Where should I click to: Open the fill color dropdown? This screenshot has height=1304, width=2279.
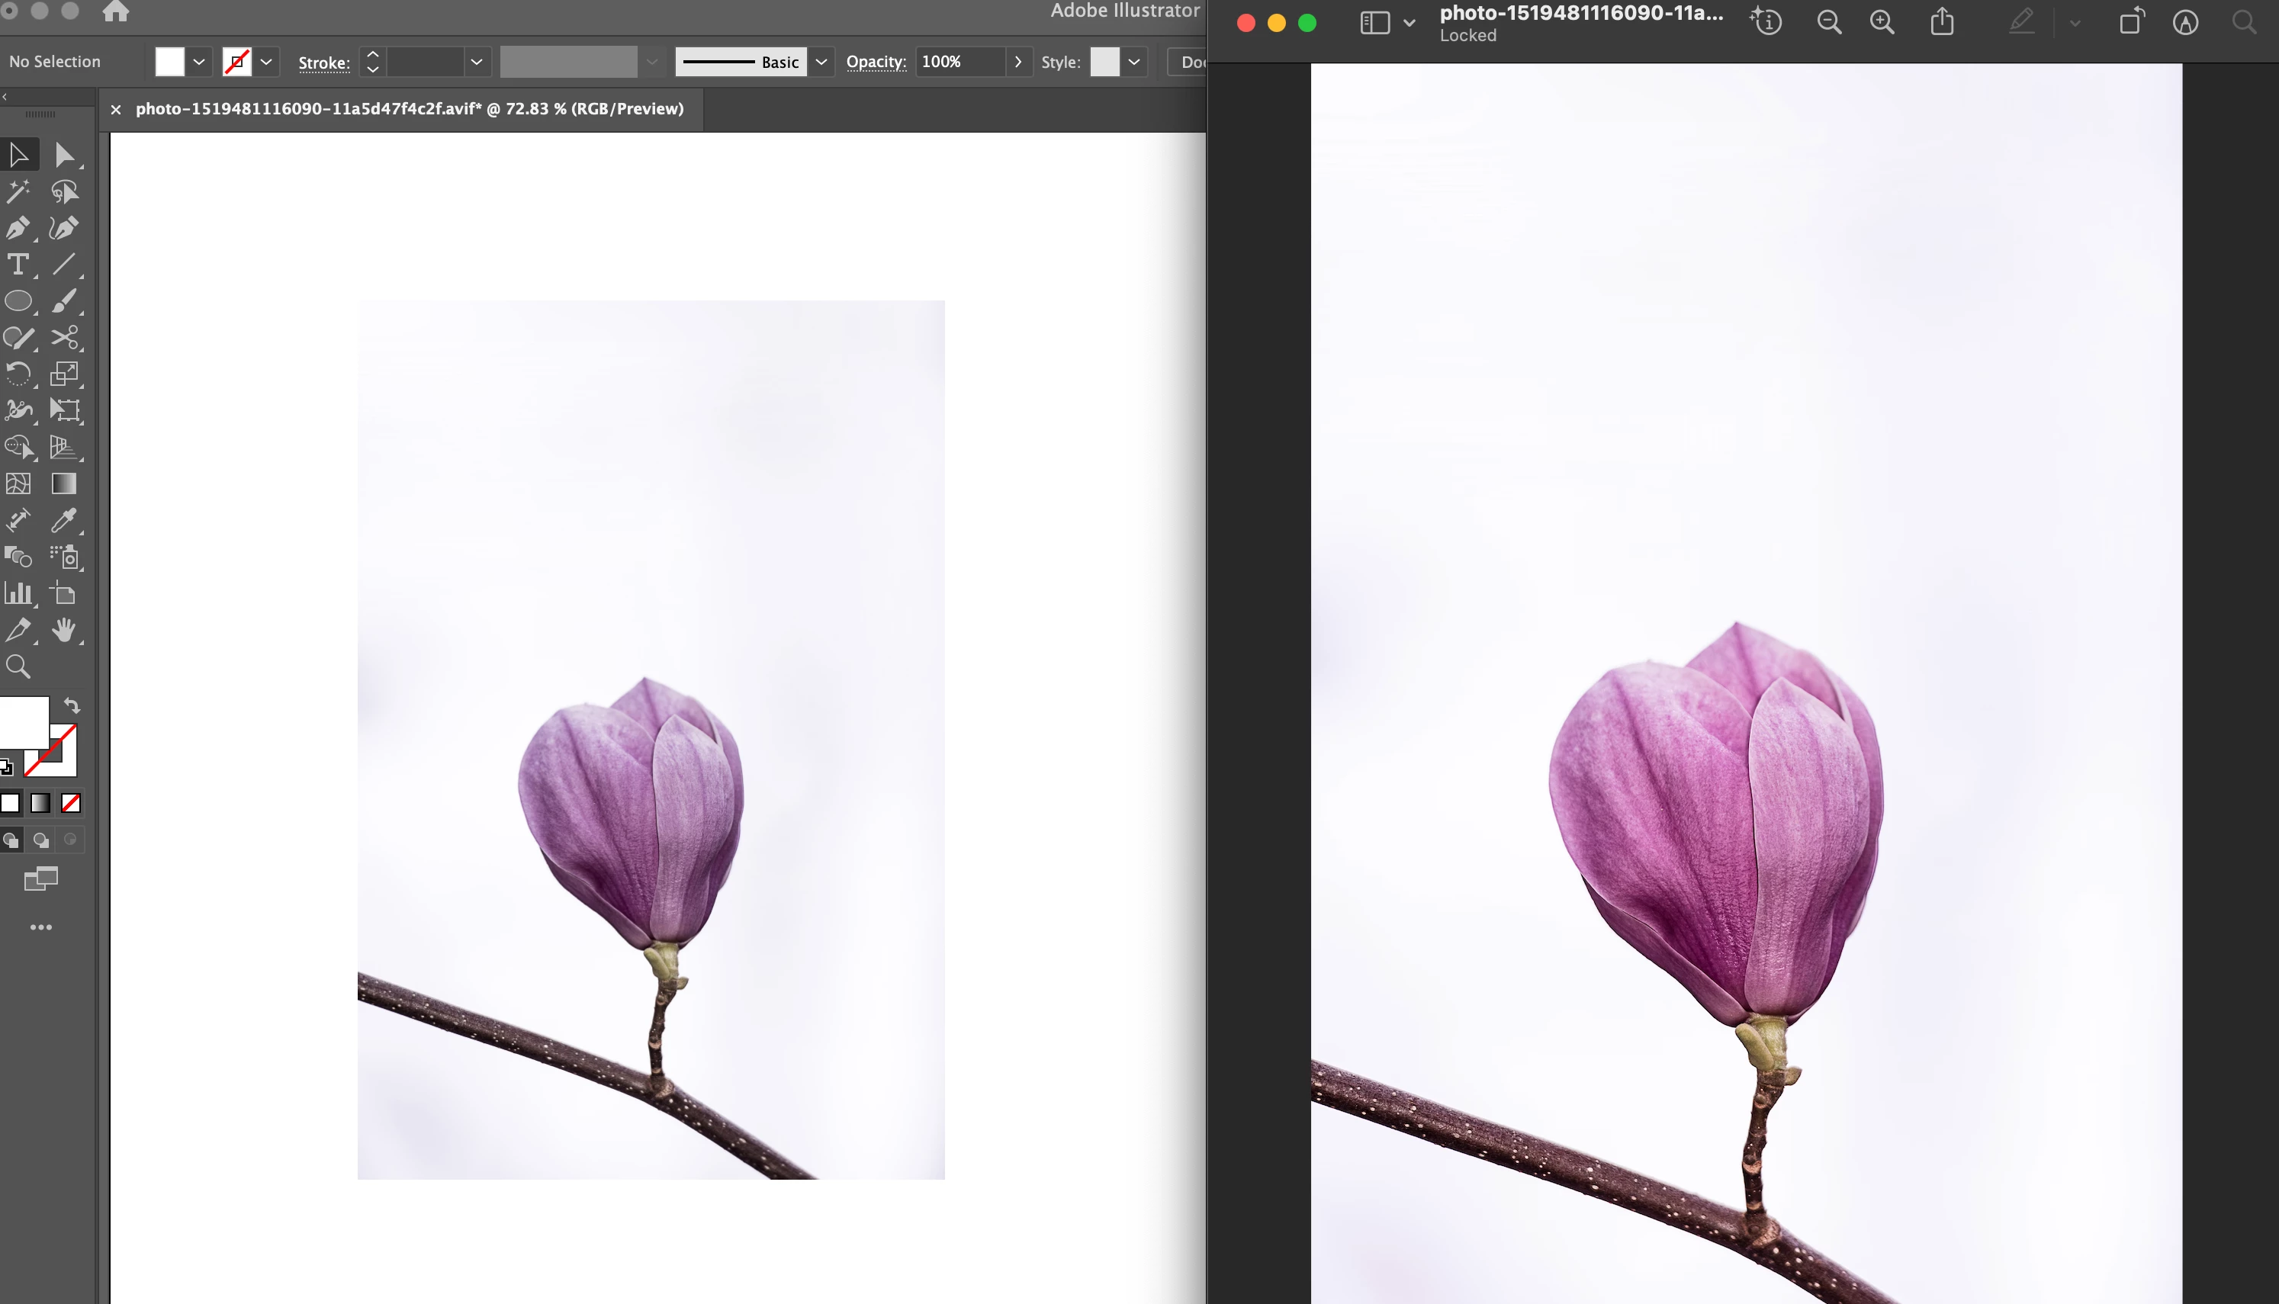[x=199, y=62]
